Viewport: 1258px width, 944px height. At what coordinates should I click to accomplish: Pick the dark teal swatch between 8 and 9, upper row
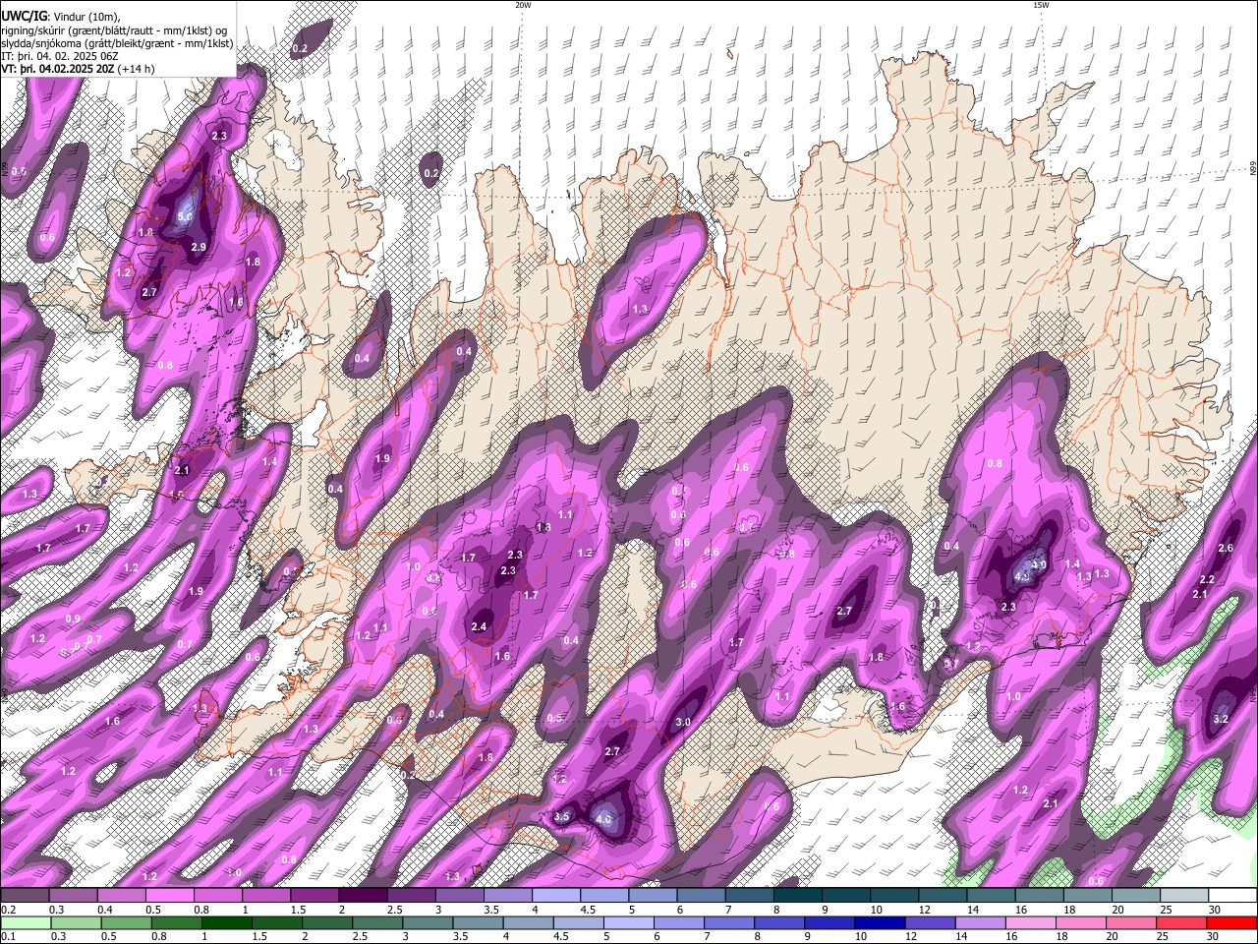pyautogui.click(x=798, y=896)
